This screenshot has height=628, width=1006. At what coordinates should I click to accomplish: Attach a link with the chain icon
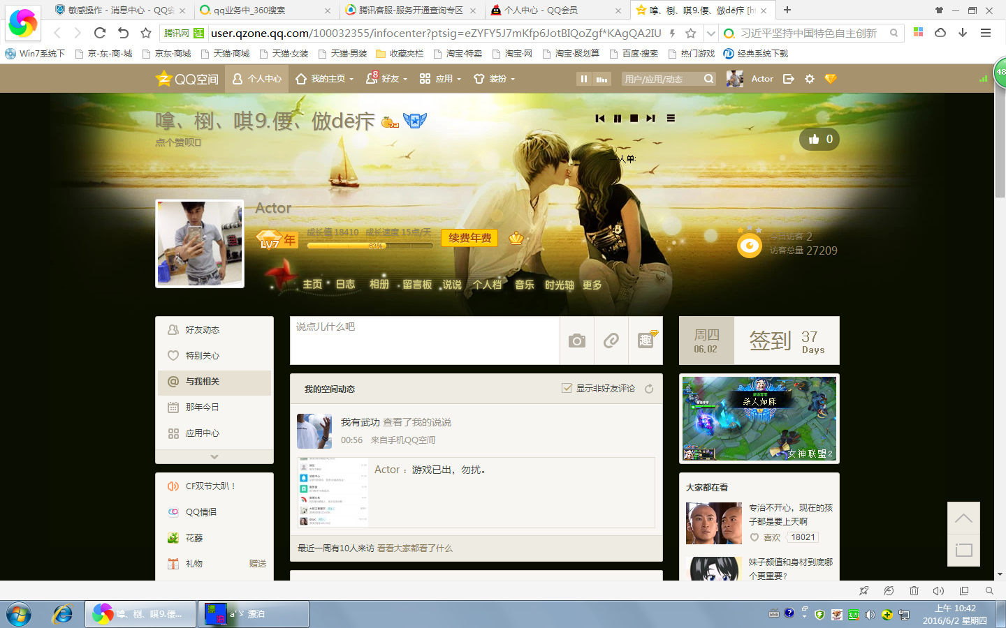[x=611, y=341]
